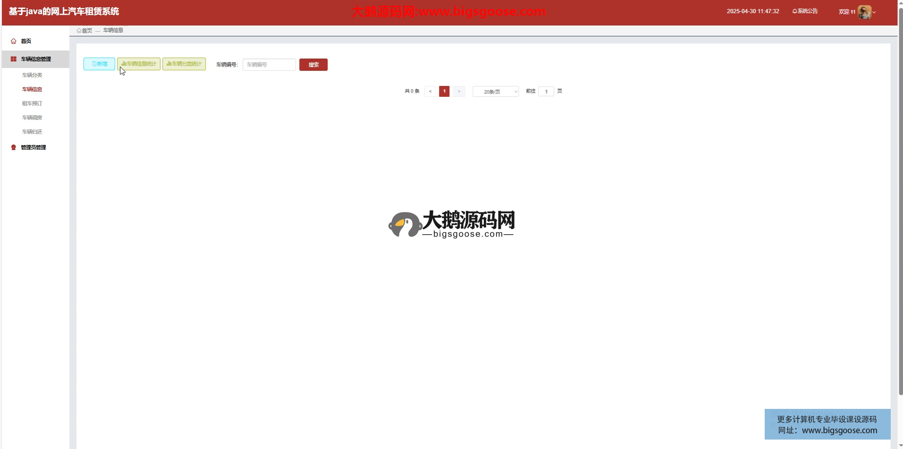The height and width of the screenshot is (449, 903).
Task: Expand the user menu arrow beside avatar
Action: (874, 12)
